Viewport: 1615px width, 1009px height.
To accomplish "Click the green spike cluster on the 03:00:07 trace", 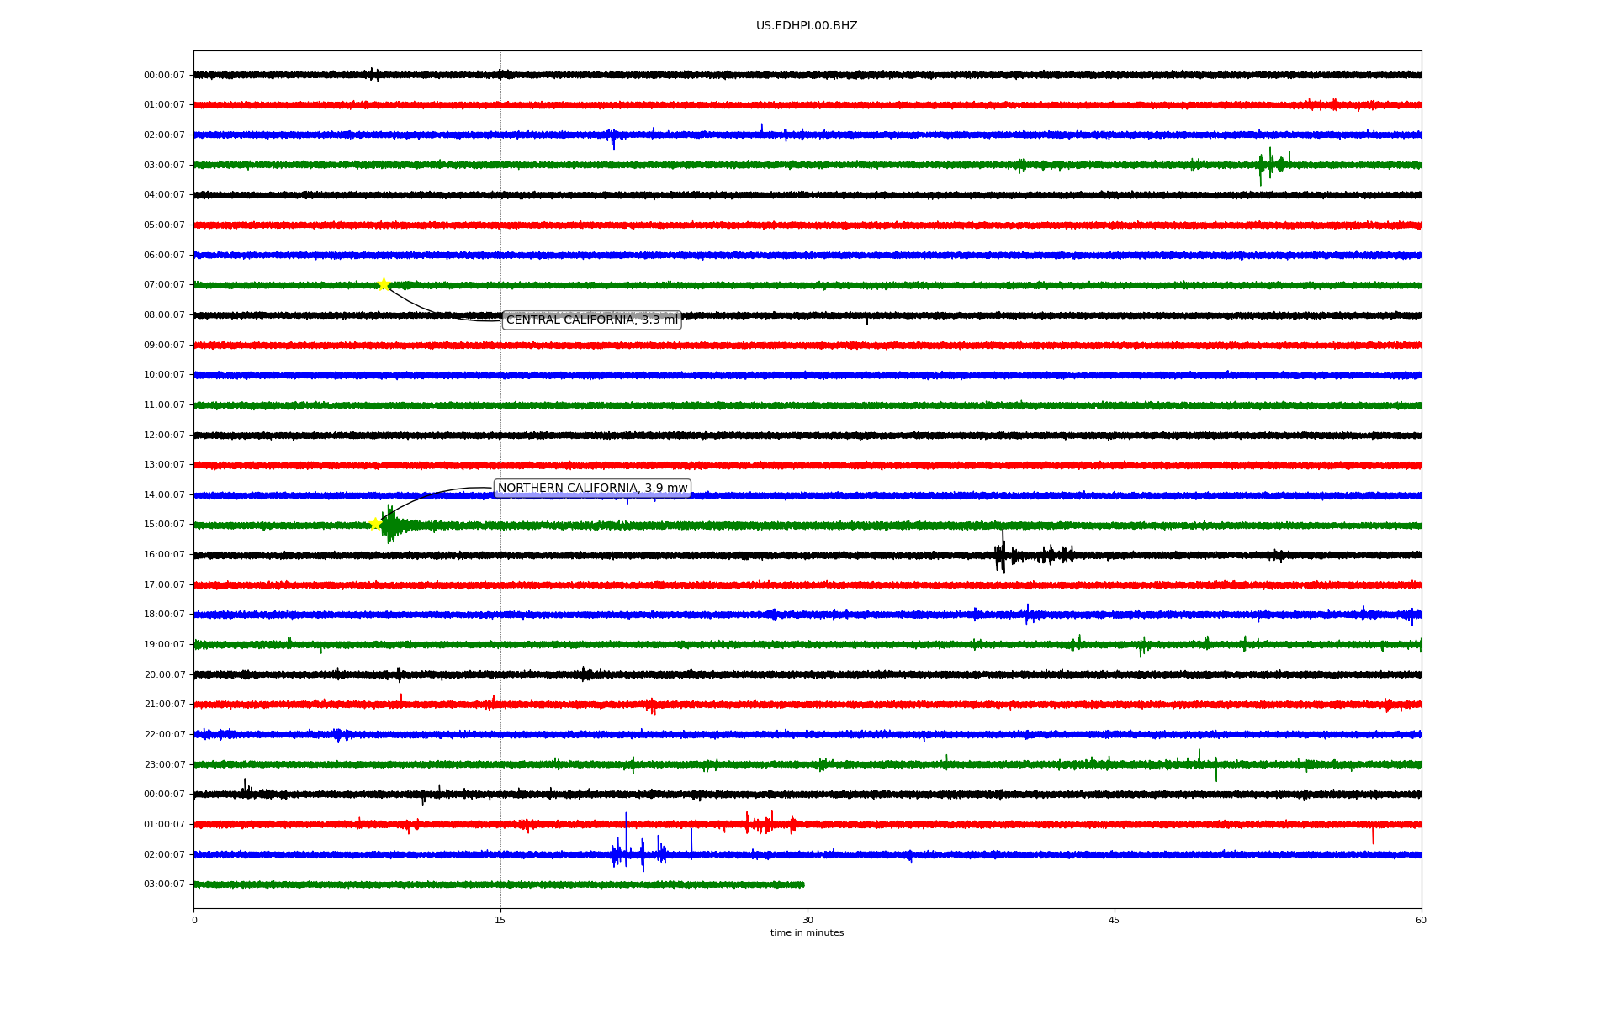I will tap(1270, 164).
